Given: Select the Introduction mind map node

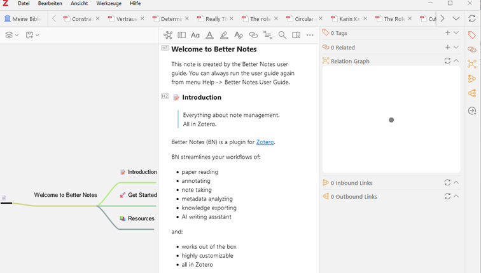Looking at the screenshot, I should [x=138, y=172].
